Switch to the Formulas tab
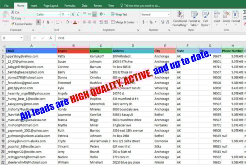The height and width of the screenshot is (165, 246). pyautogui.click(x=70, y=6)
